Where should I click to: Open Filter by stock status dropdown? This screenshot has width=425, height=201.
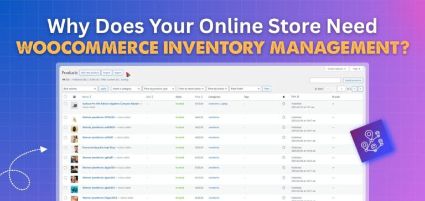click(191, 89)
